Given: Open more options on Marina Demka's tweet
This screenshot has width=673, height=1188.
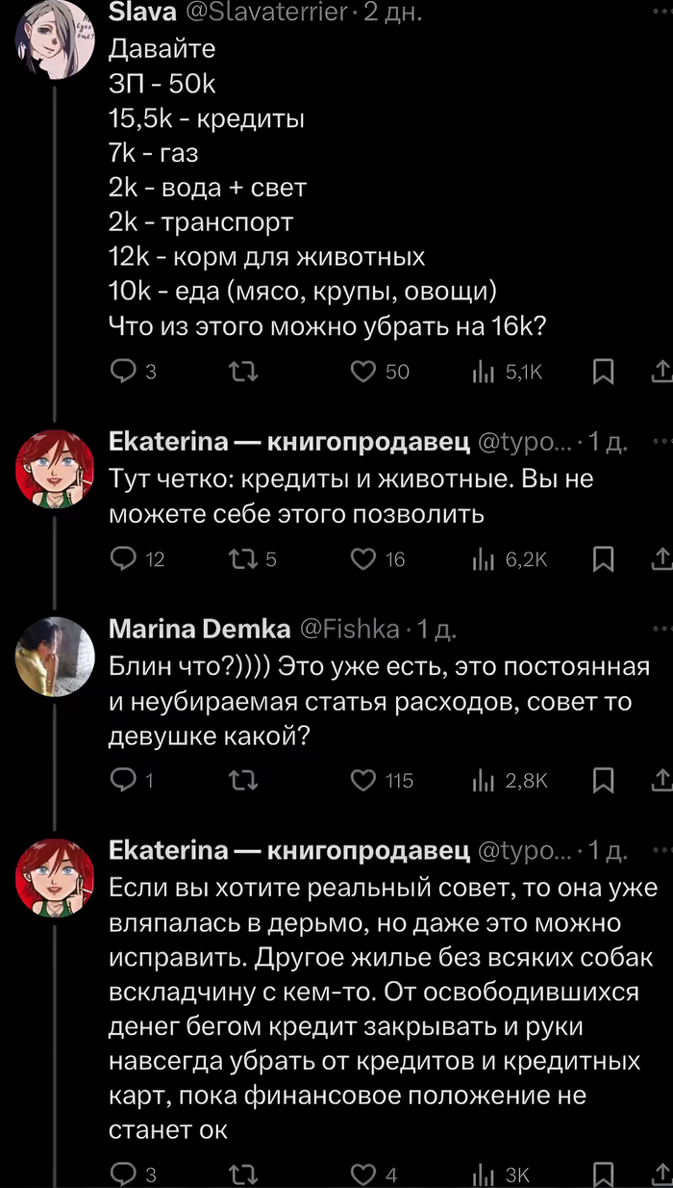Looking at the screenshot, I should point(660,629).
